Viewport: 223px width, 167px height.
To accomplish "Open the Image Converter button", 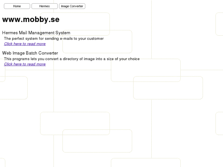I will pyautogui.click(x=72, y=6).
